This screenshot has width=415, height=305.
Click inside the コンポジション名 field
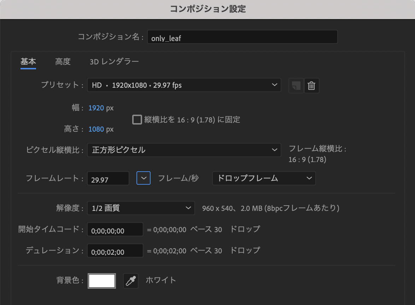click(242, 37)
